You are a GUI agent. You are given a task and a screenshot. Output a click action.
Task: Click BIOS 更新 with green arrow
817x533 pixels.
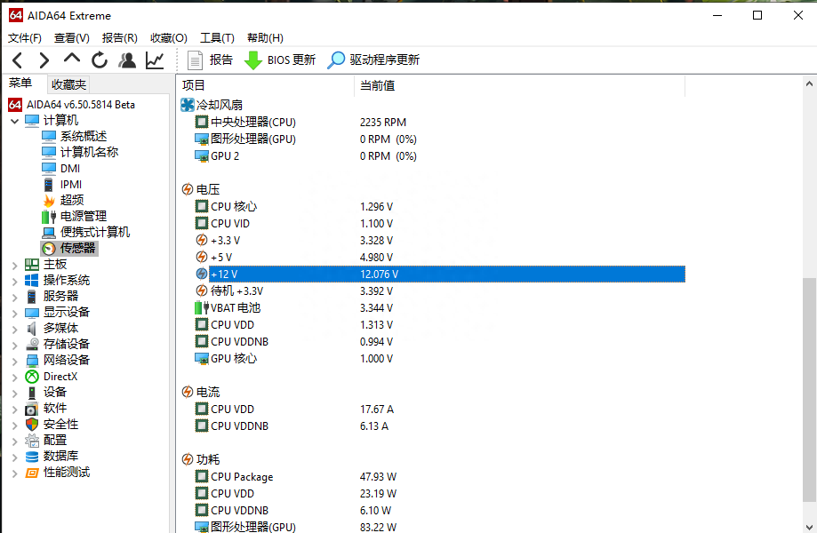click(280, 60)
